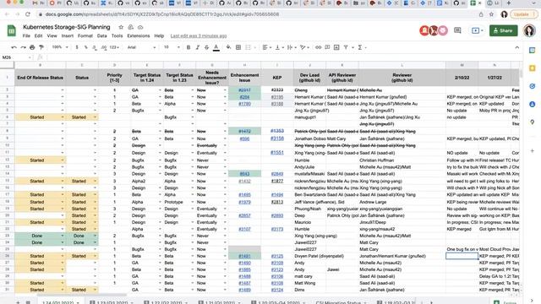The height and width of the screenshot is (304, 541).
Task: Open the text color picker
Action: click(x=216, y=47)
